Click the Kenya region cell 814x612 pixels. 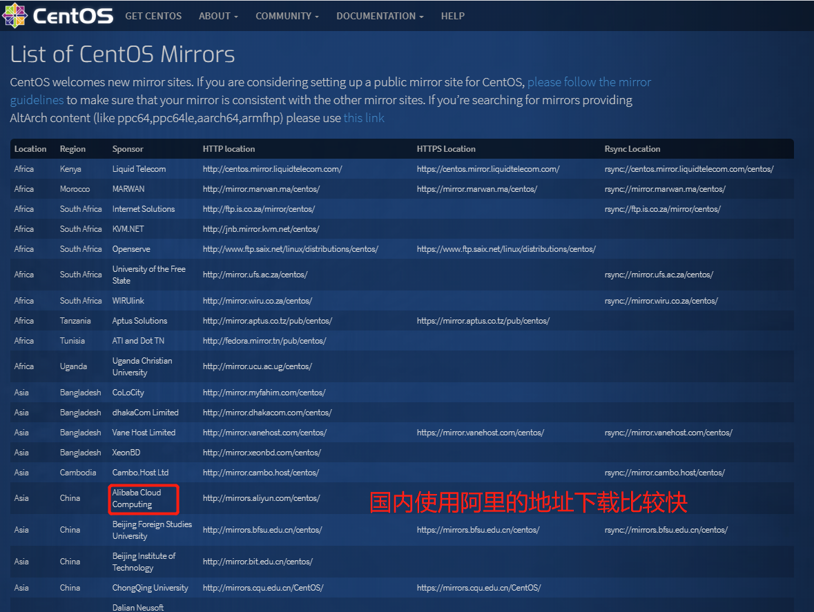70,169
